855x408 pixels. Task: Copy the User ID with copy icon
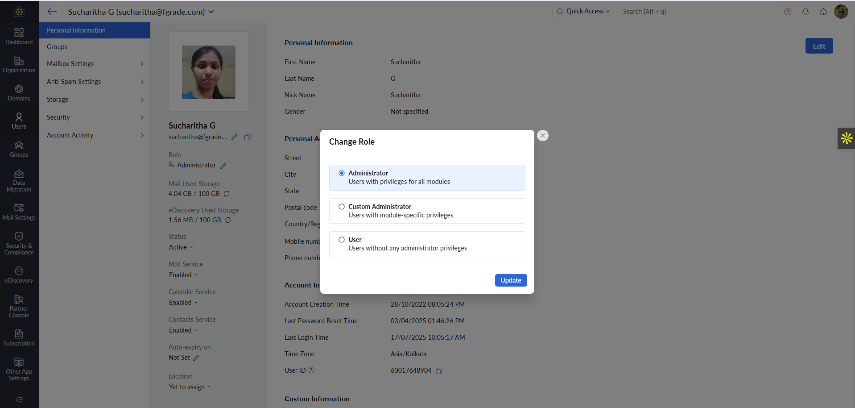[x=439, y=371]
